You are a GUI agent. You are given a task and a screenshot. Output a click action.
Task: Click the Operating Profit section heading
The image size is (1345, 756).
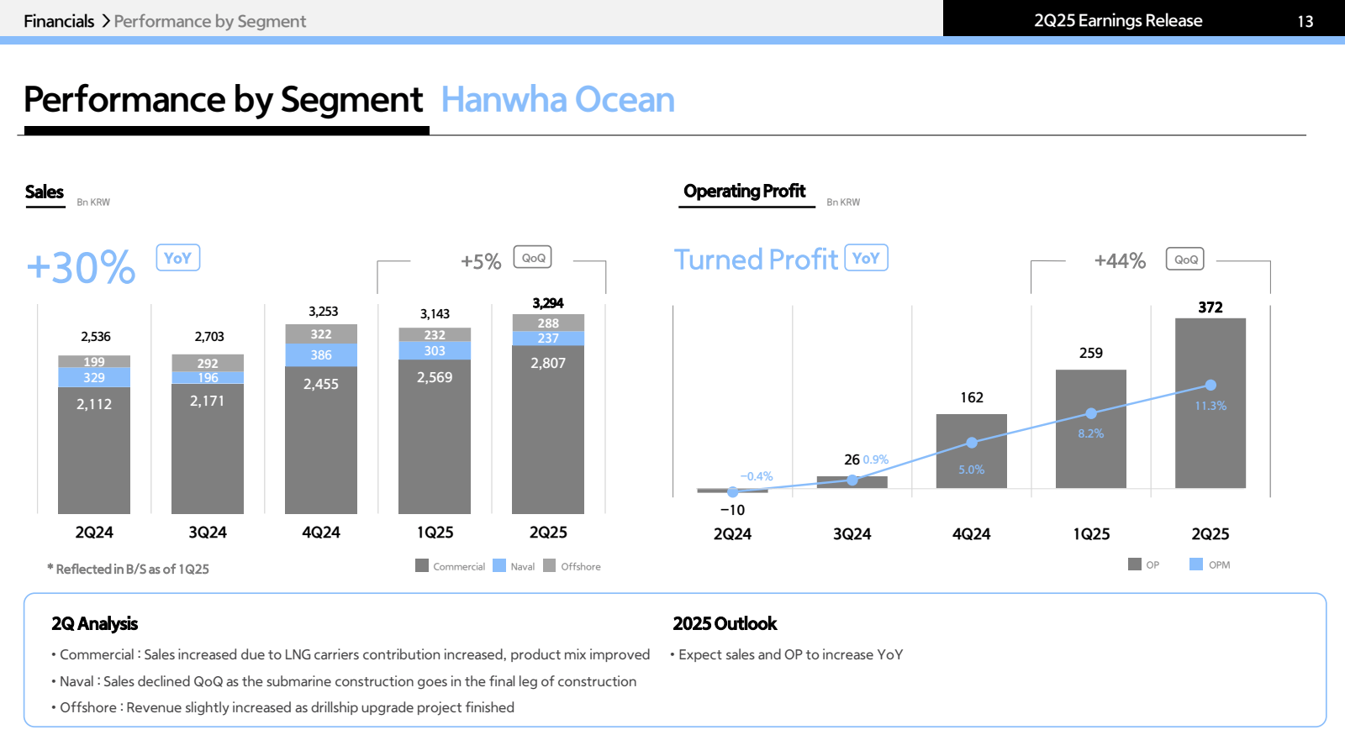pyautogui.click(x=745, y=192)
